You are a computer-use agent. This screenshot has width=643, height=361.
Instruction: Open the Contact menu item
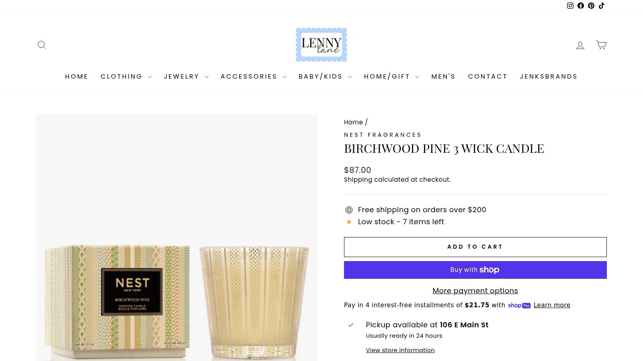coord(487,77)
